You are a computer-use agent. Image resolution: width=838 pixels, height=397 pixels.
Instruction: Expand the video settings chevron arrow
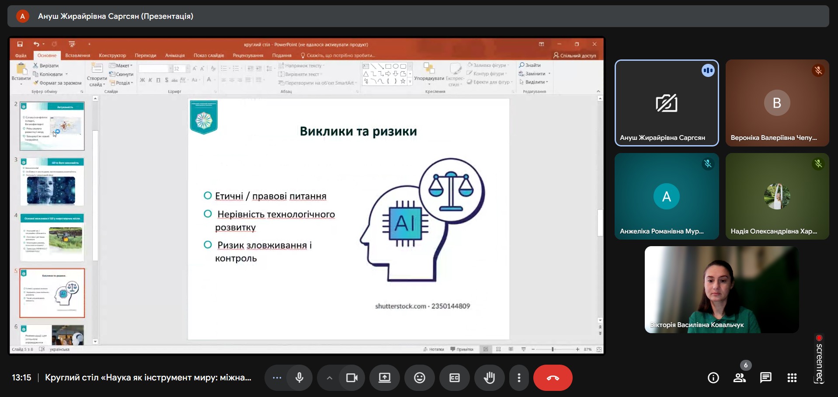(x=330, y=378)
